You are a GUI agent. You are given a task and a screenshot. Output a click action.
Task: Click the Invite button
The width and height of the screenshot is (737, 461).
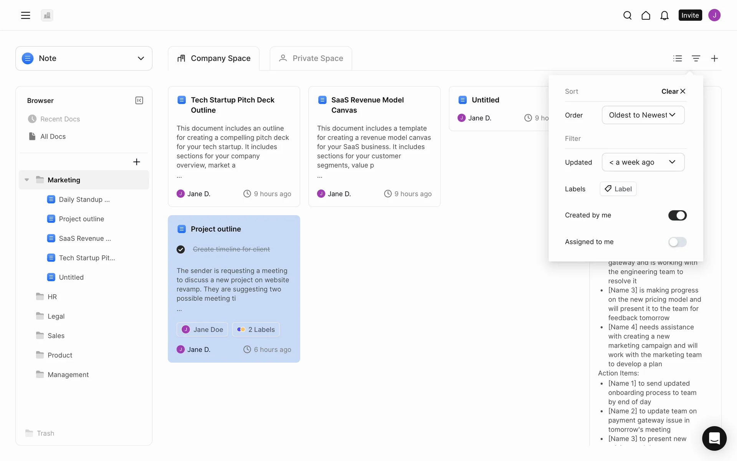click(690, 15)
